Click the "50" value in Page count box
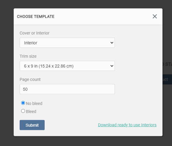 coord(25,89)
